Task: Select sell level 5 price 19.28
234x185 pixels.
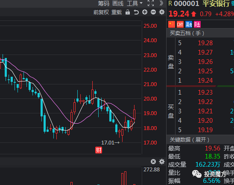Action: [205, 43]
